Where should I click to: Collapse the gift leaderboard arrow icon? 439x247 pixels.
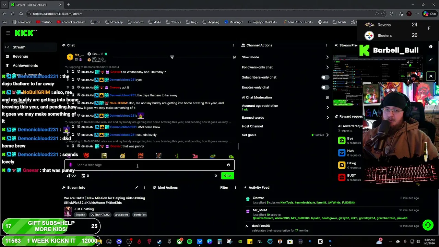coord(172,57)
